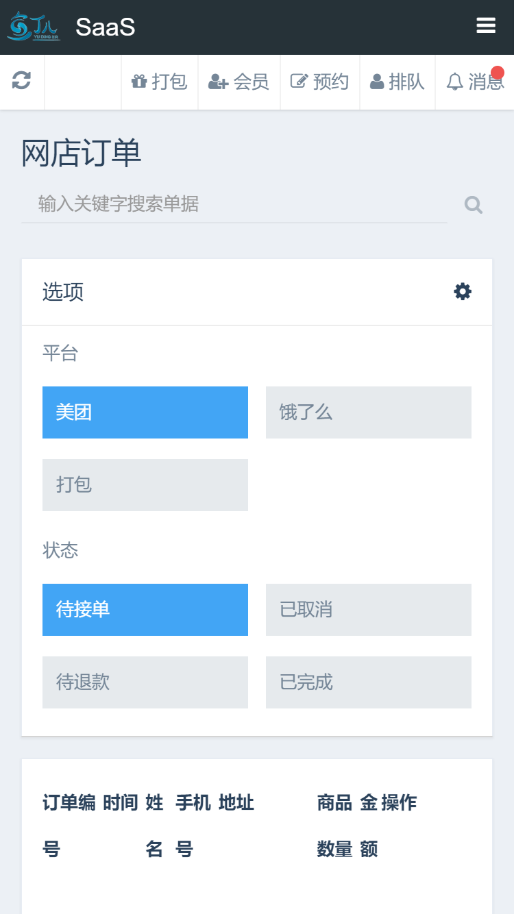This screenshot has height=914, width=514.
Task: Select the 待退款 status filter
Action: [145, 682]
